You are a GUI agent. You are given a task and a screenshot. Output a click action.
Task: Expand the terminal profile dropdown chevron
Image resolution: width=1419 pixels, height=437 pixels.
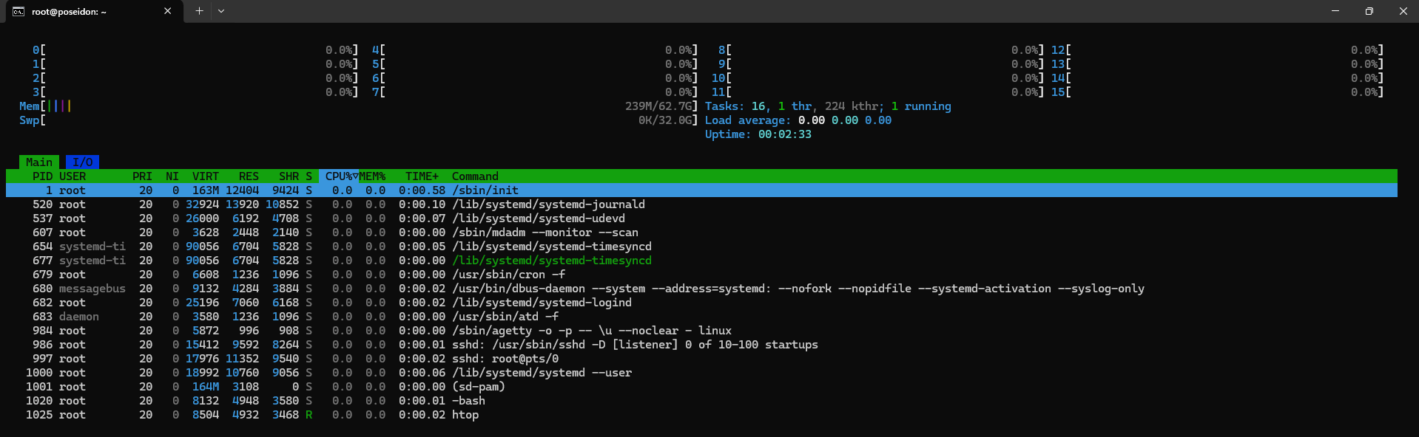[221, 11]
